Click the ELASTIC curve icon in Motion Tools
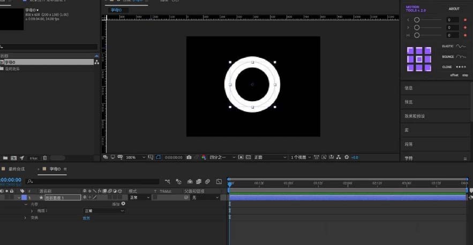 point(461,47)
